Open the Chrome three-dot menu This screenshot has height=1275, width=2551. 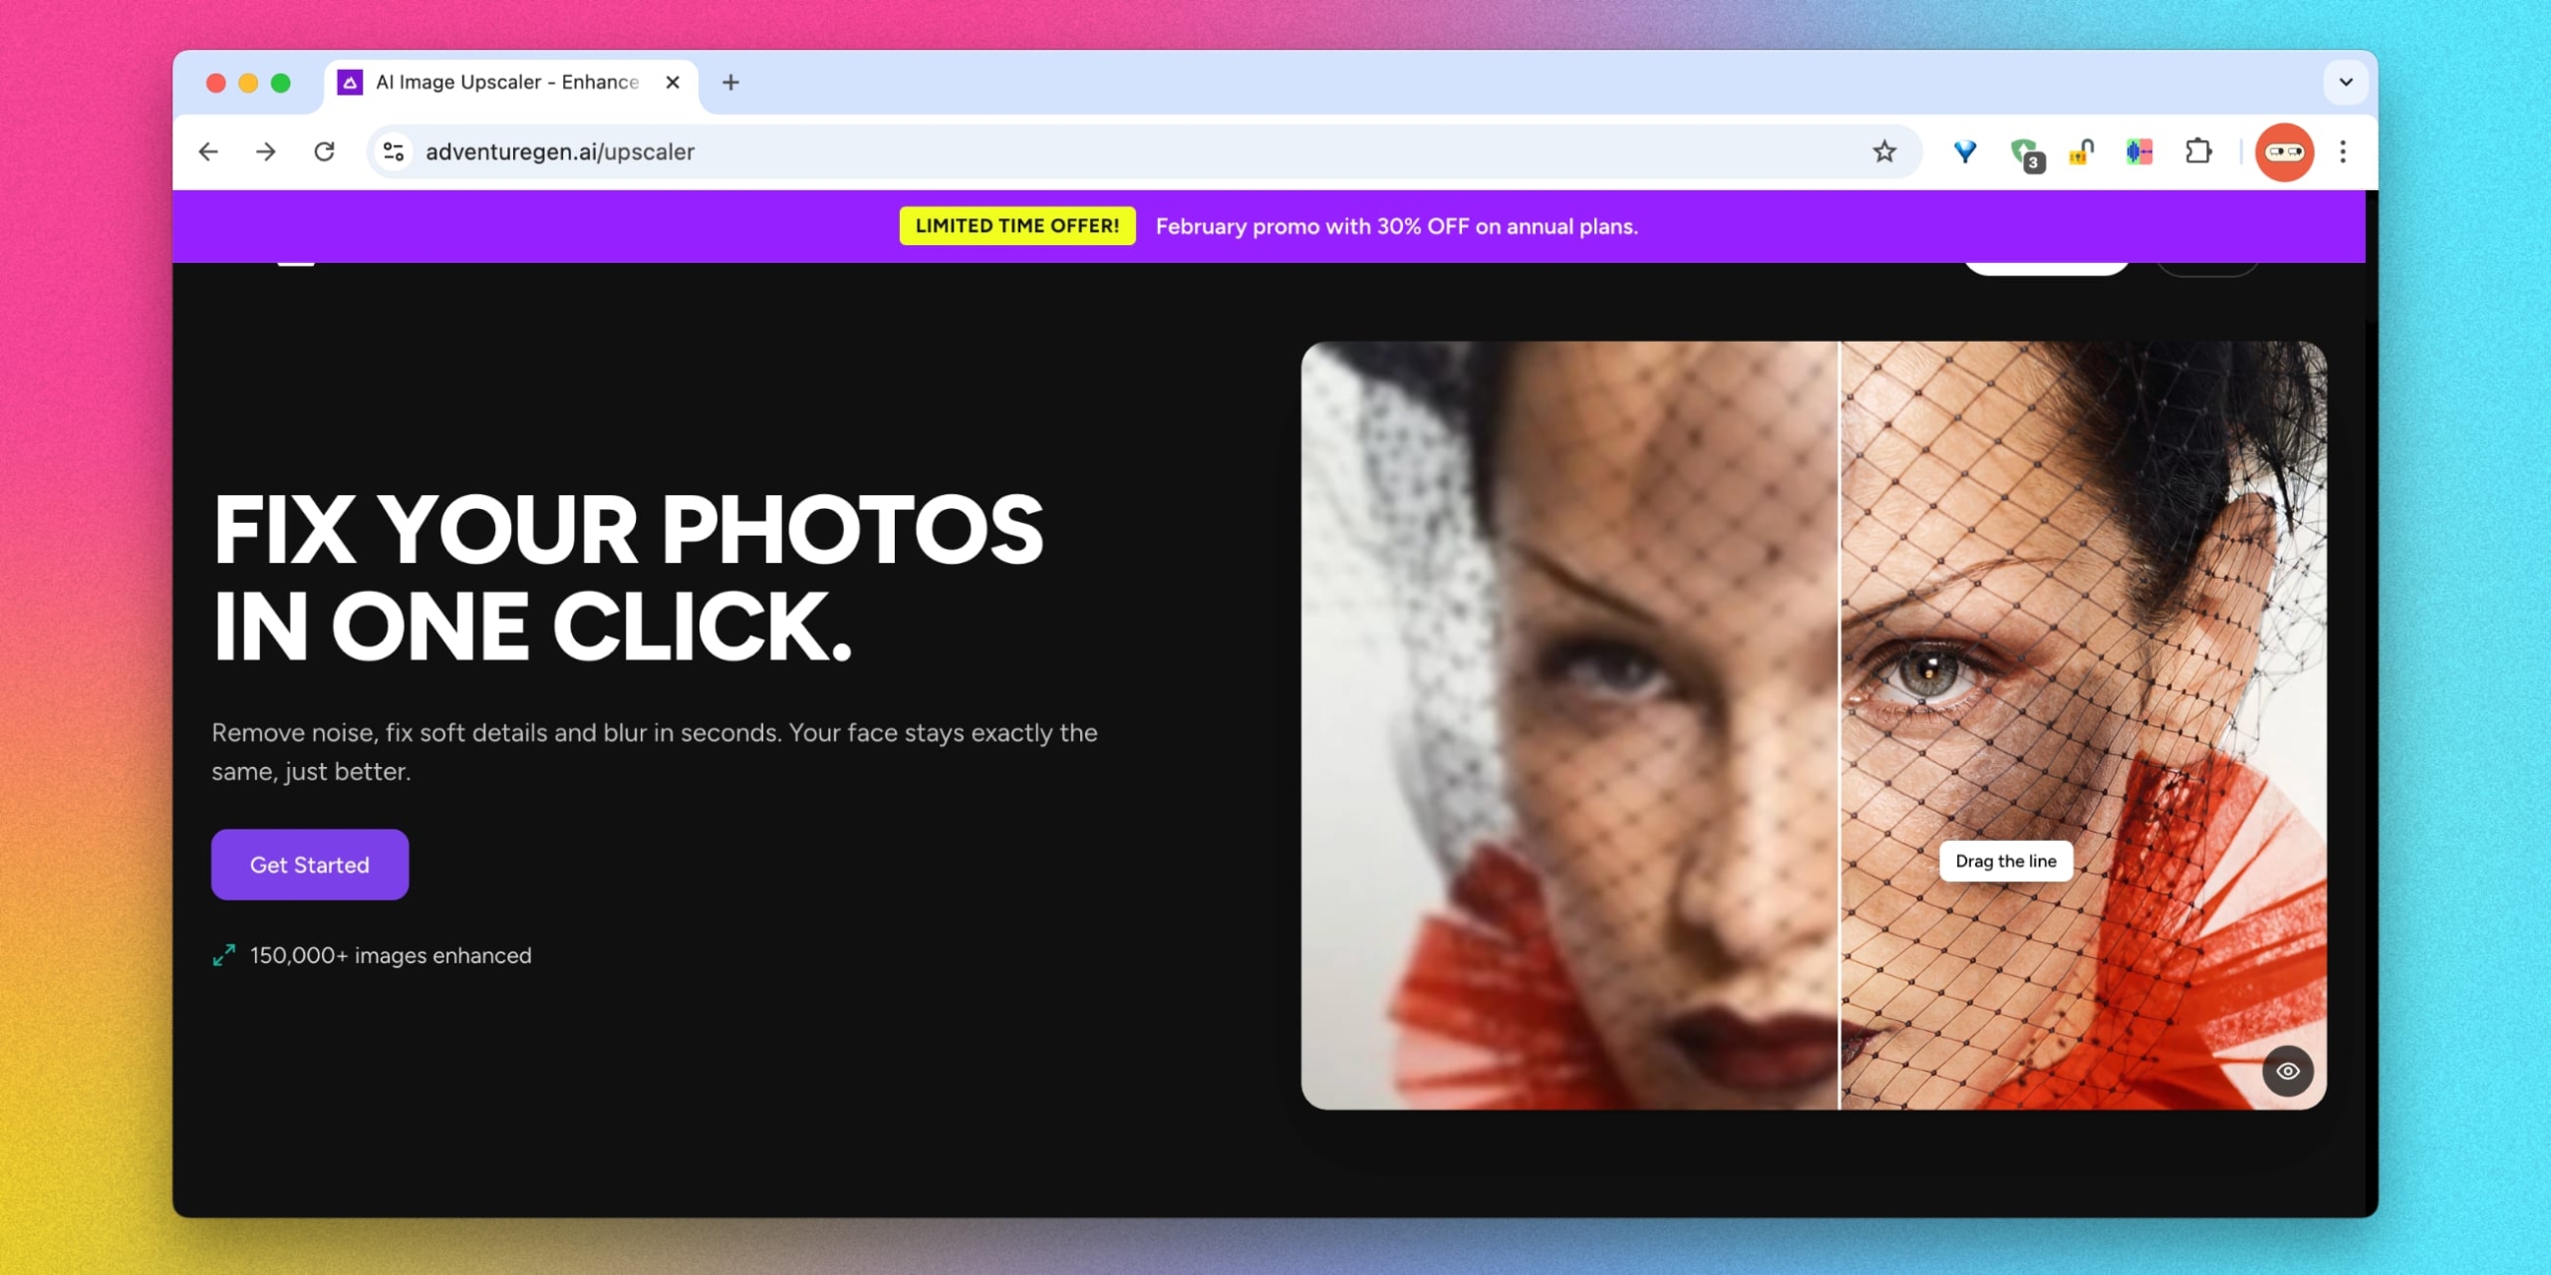tap(2343, 151)
